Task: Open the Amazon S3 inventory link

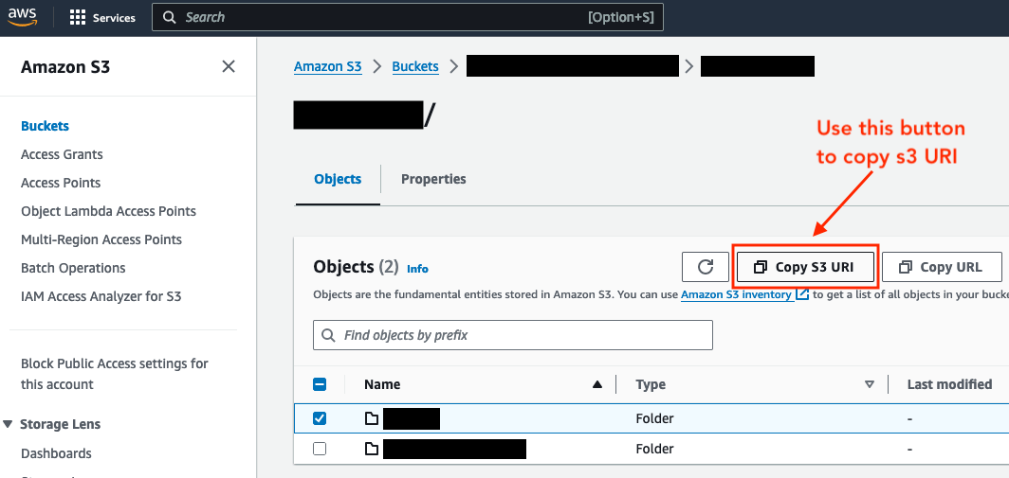Action: pyautogui.click(x=736, y=294)
